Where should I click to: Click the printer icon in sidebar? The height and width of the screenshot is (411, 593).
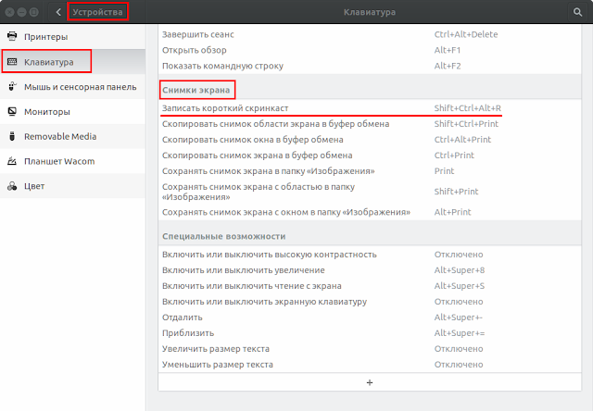12,36
